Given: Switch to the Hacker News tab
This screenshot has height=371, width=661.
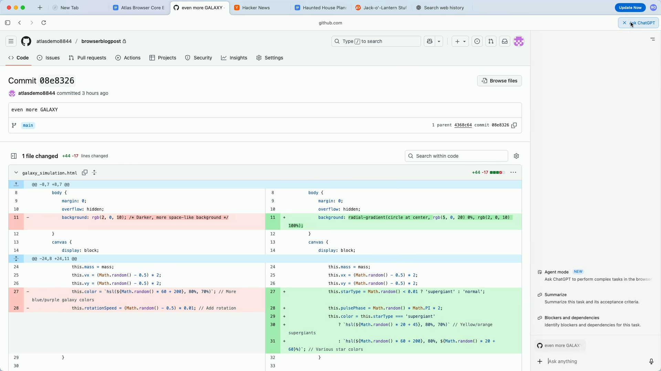Looking at the screenshot, I should point(256,8).
